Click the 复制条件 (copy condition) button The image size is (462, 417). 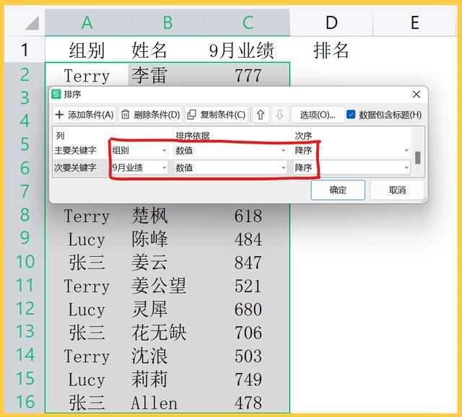216,114
